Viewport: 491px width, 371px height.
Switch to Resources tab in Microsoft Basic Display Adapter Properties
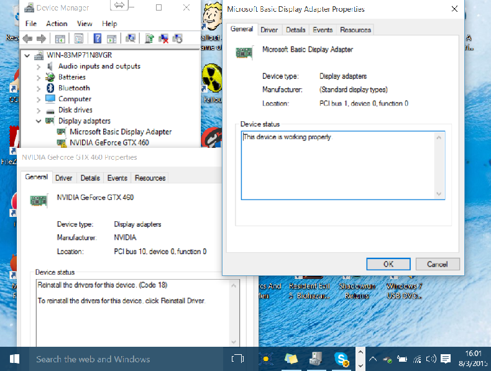tap(356, 30)
